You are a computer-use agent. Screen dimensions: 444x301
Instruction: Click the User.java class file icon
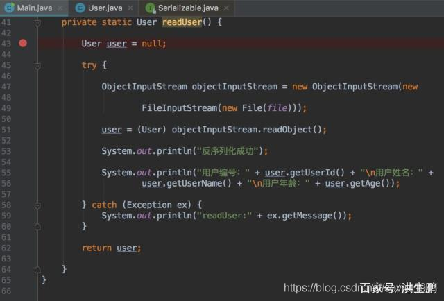tap(80, 8)
